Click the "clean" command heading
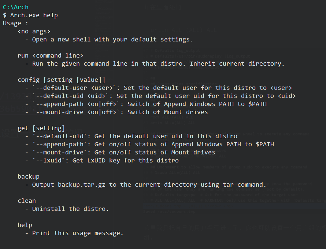This screenshot has height=249, width=326. (x=26, y=201)
